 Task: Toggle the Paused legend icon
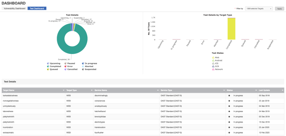tap(65, 63)
